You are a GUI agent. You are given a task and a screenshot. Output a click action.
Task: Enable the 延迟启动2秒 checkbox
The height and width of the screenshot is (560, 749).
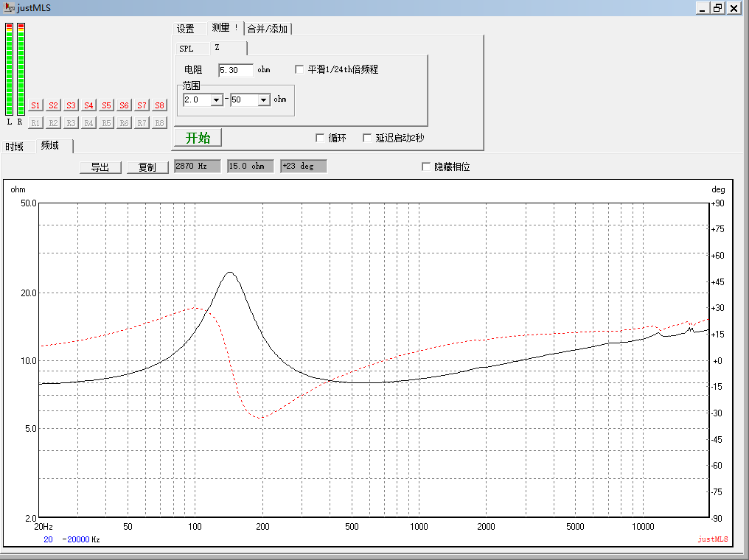(367, 138)
